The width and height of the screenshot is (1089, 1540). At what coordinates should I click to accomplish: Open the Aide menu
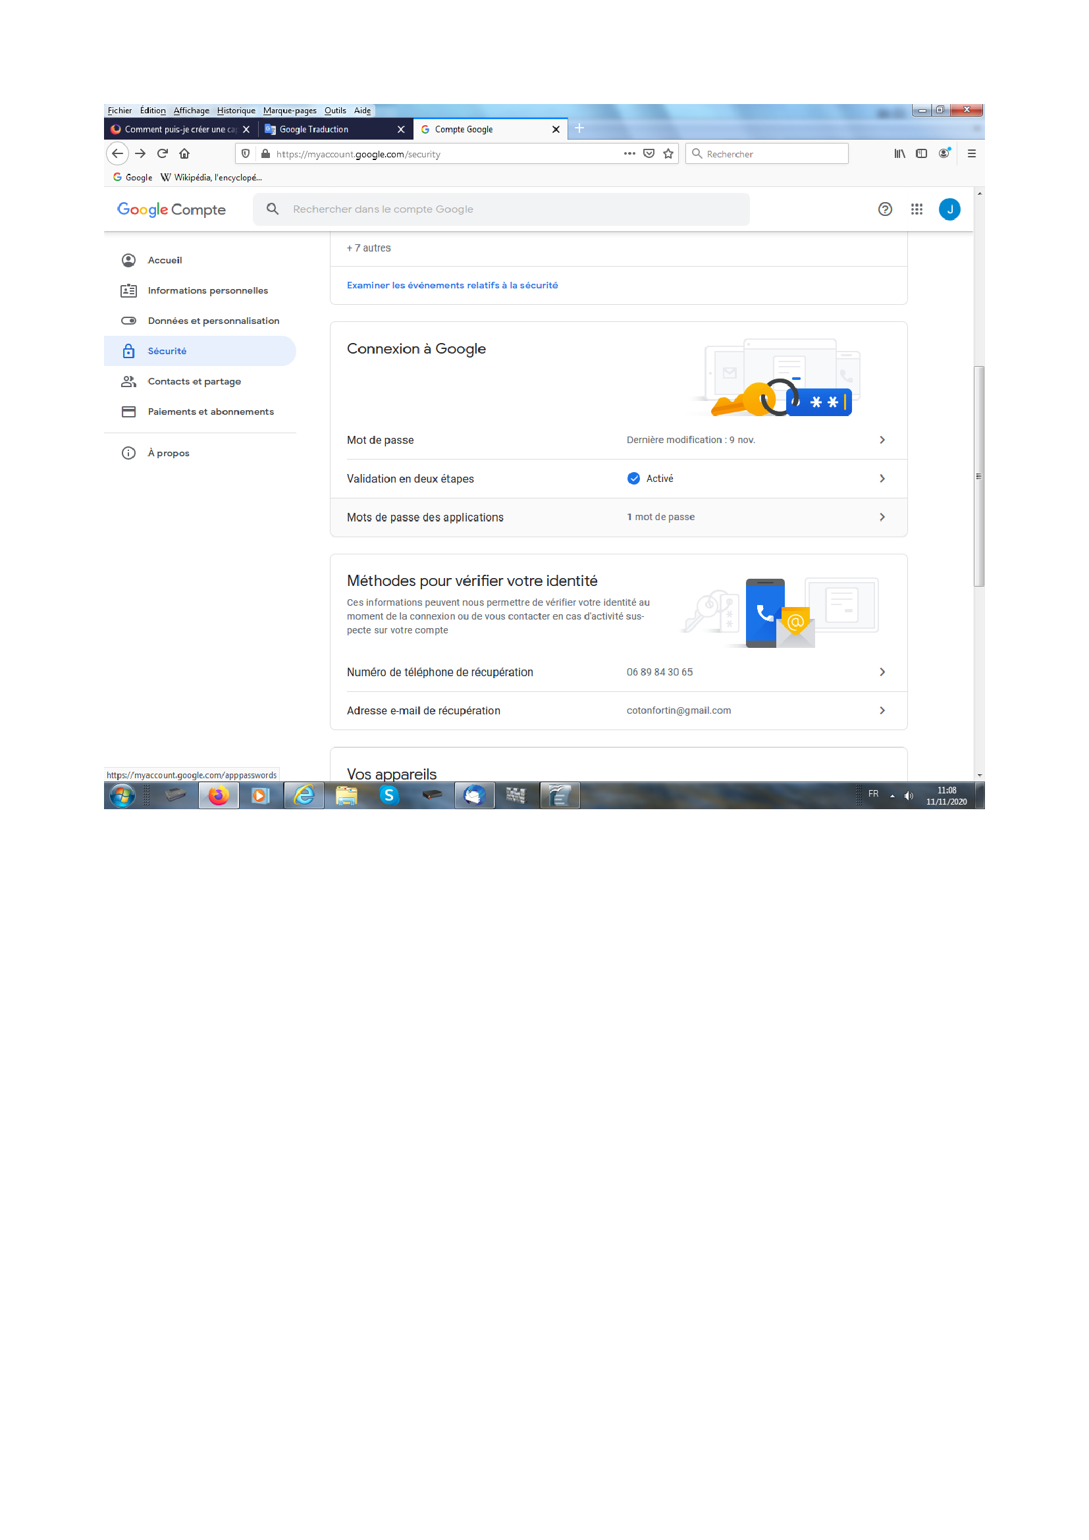[362, 111]
